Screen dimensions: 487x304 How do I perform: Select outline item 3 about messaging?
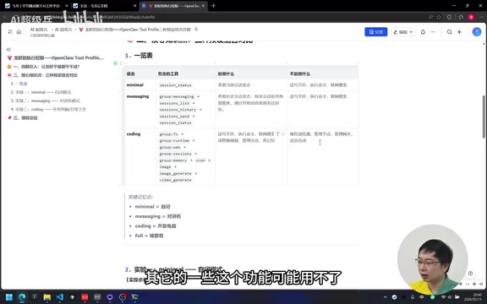(x=45, y=100)
